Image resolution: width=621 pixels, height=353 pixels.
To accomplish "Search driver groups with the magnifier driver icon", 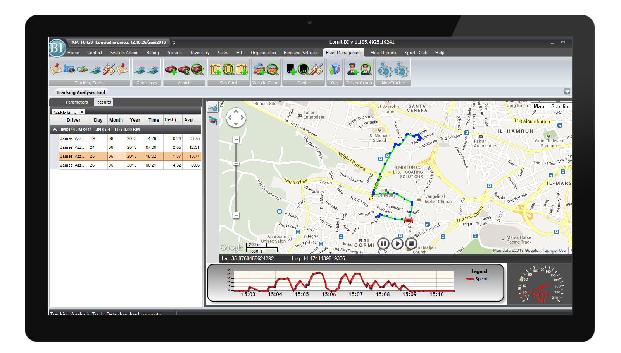I will [x=366, y=70].
